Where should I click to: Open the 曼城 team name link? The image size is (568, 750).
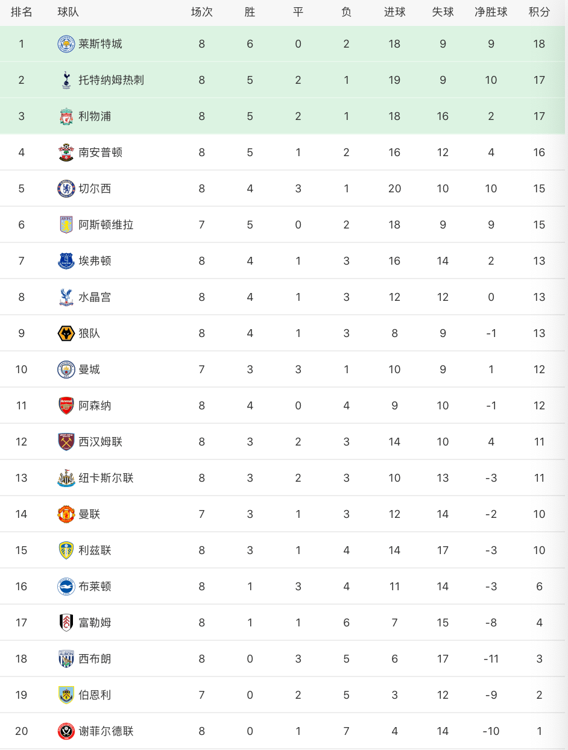[89, 370]
